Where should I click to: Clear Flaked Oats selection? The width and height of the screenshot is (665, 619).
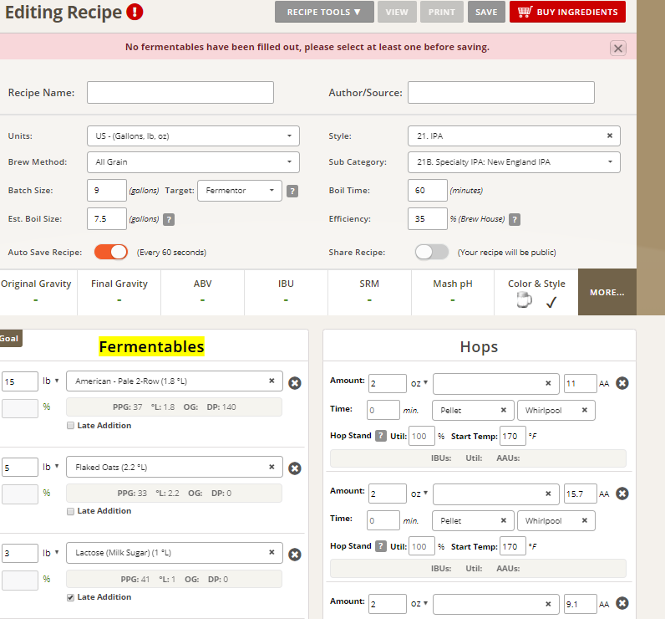(272, 467)
